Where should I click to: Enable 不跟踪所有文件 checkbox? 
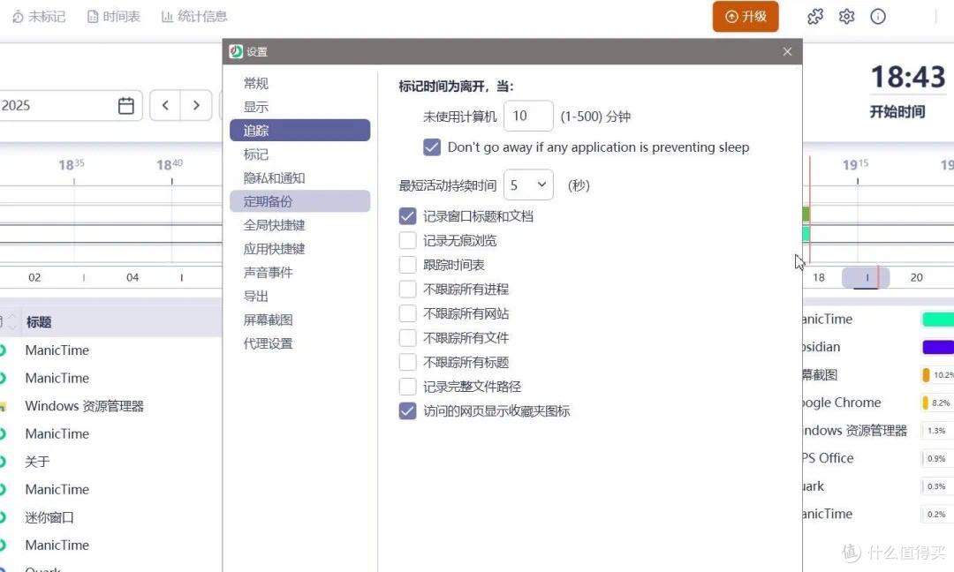407,338
